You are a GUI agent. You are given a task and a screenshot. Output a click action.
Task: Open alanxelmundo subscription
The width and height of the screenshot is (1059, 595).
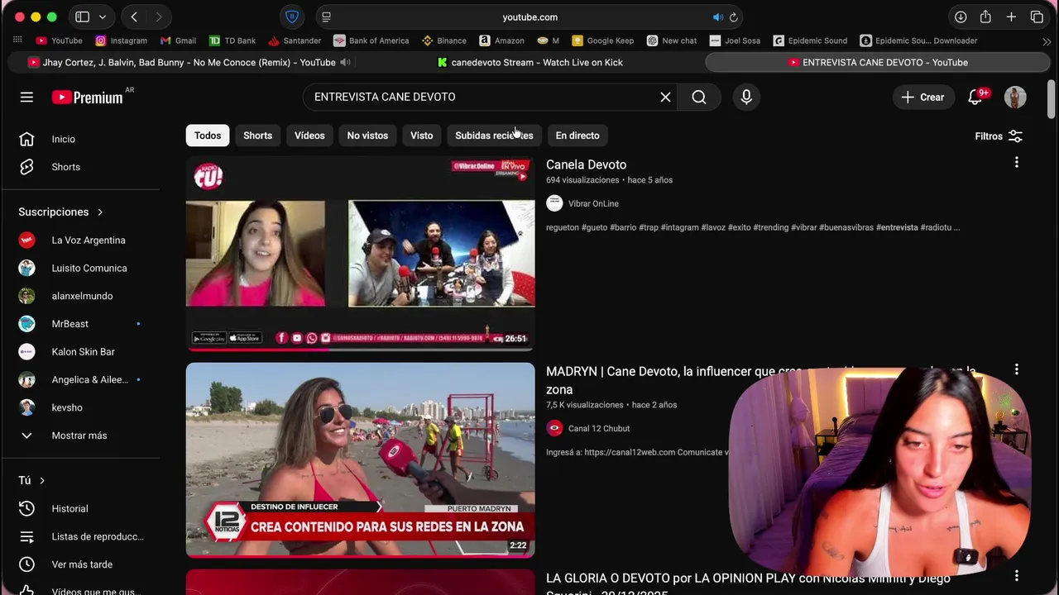point(81,296)
